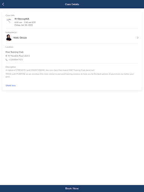Select the Nikki Orbon instructor name
The width and height of the screenshot is (144, 192).
(x=20, y=38)
